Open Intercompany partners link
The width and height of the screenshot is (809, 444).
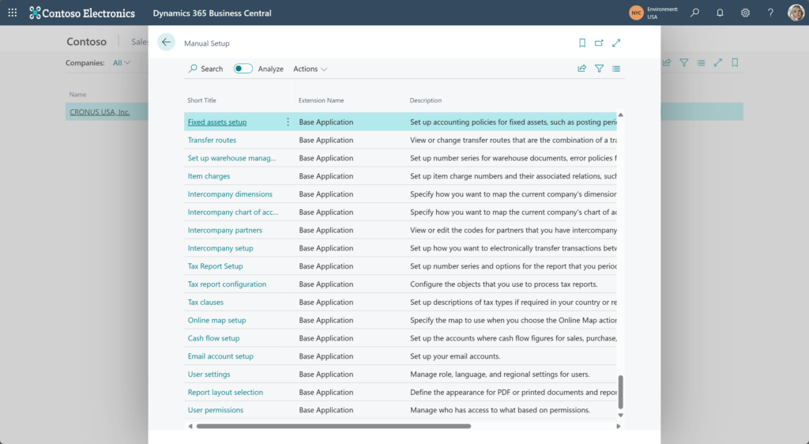[x=225, y=231]
